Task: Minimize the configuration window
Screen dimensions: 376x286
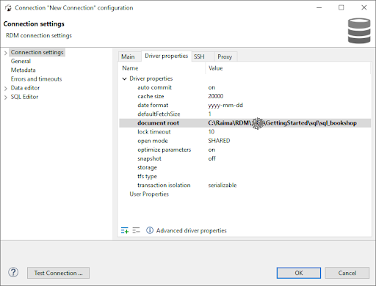Action: click(319, 7)
